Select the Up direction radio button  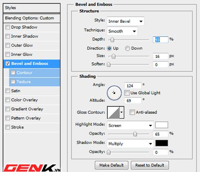[x=109, y=48]
